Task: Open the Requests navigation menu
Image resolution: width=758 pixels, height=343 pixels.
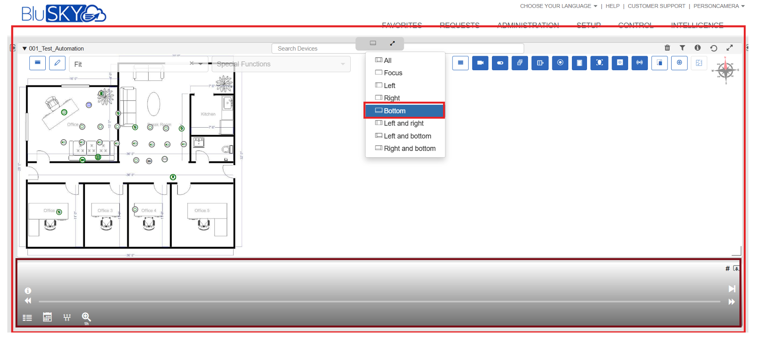Action: pos(459,25)
